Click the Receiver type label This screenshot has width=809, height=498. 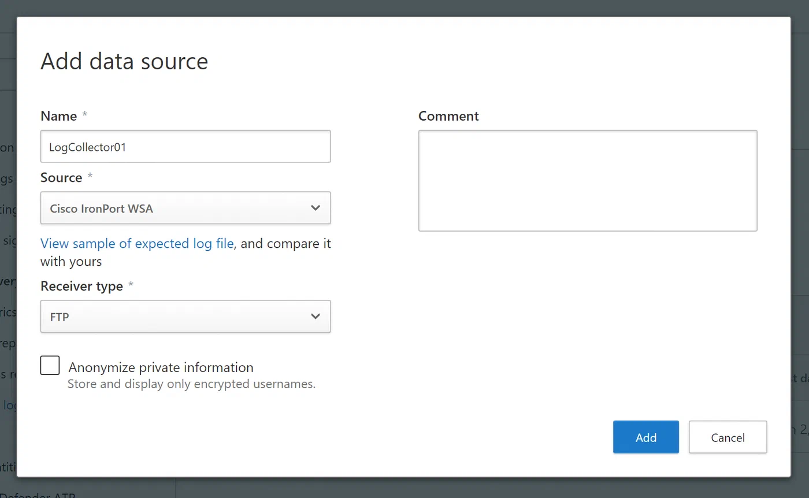coord(81,287)
